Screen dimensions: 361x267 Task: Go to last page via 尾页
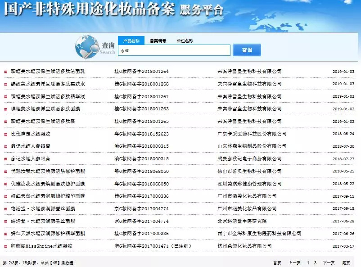[x=346, y=263]
